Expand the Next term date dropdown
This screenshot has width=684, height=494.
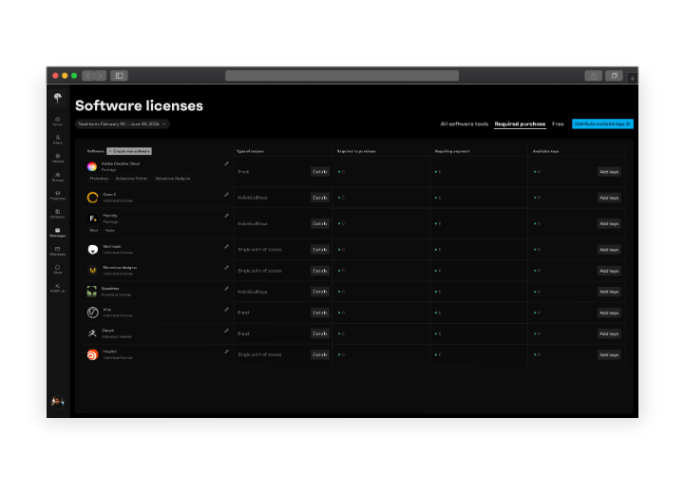pos(122,123)
